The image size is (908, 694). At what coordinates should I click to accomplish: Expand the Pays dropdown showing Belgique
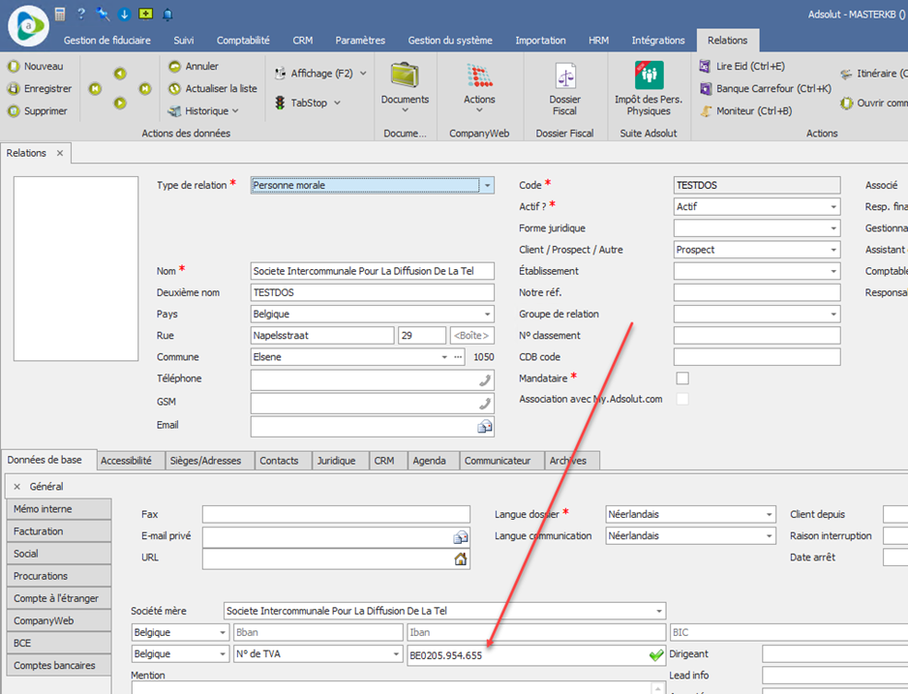pos(488,315)
